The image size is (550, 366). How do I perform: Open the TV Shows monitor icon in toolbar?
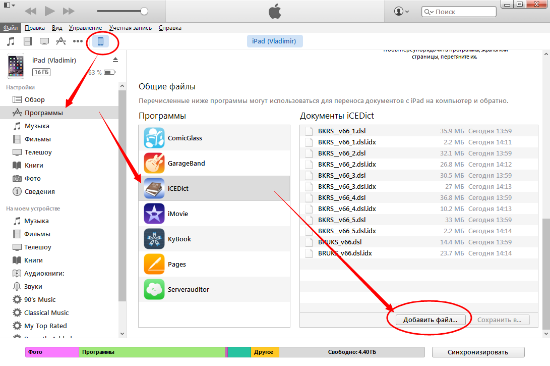[x=44, y=41]
